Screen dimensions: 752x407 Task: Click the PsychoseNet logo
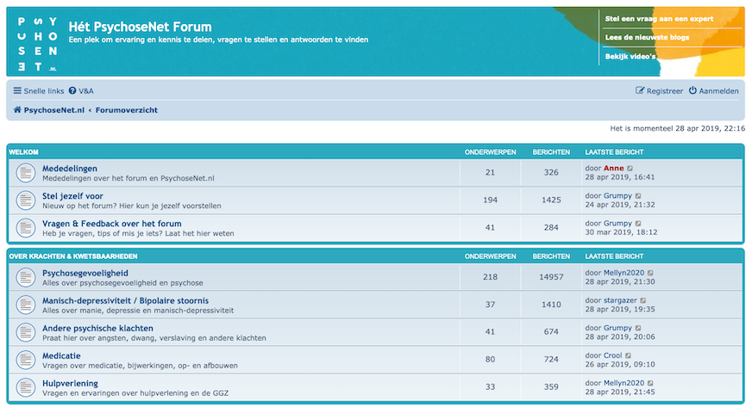coord(37,44)
